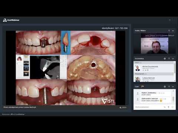The height and width of the screenshot is (133, 178).
Task: Click the shared screen presentation area
Action: coord(66,68)
